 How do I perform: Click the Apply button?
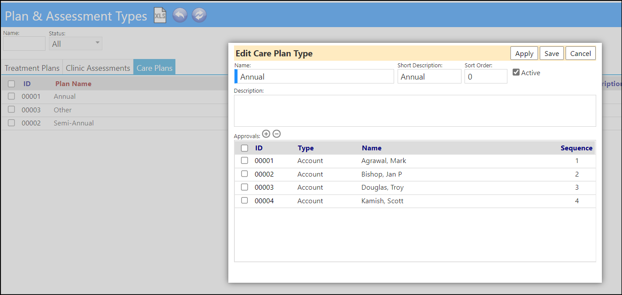[524, 53]
